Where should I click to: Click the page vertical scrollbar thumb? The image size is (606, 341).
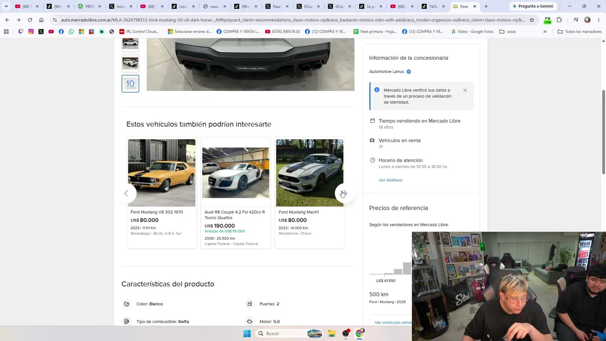pyautogui.click(x=603, y=132)
